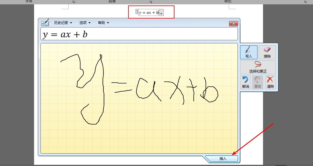Open the 选项 (Options) menu
This screenshot has width=313, height=166.
(x=85, y=23)
